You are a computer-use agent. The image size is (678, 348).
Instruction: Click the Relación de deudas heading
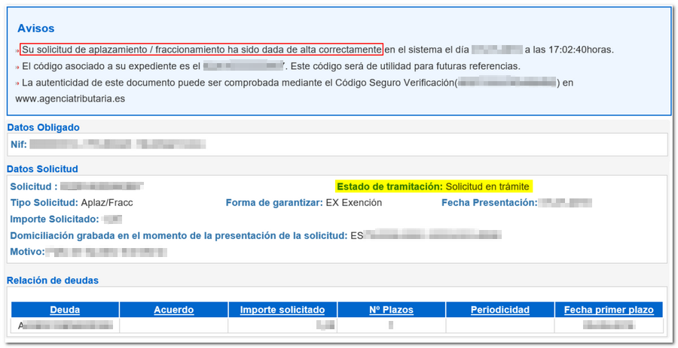coord(53,280)
